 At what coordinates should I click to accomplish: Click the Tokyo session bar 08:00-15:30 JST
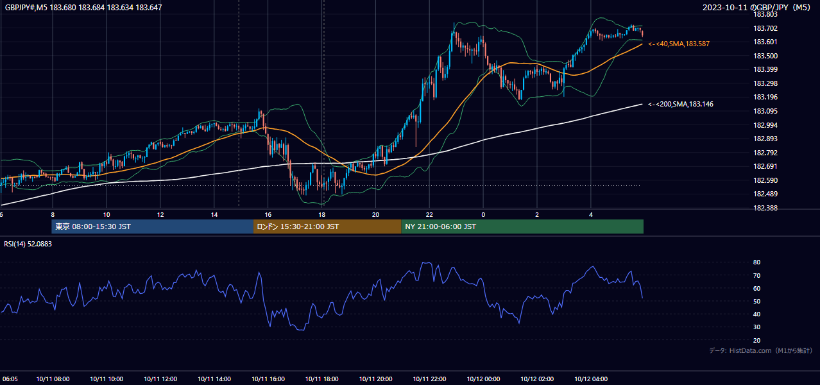[x=153, y=227]
